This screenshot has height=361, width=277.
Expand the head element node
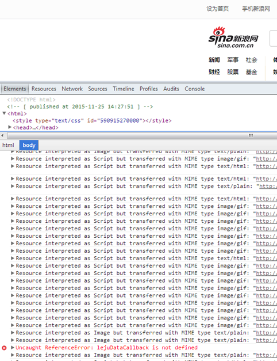tap(10, 127)
